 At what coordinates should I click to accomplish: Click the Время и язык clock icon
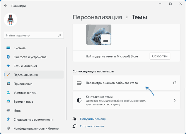click(x=8, y=102)
